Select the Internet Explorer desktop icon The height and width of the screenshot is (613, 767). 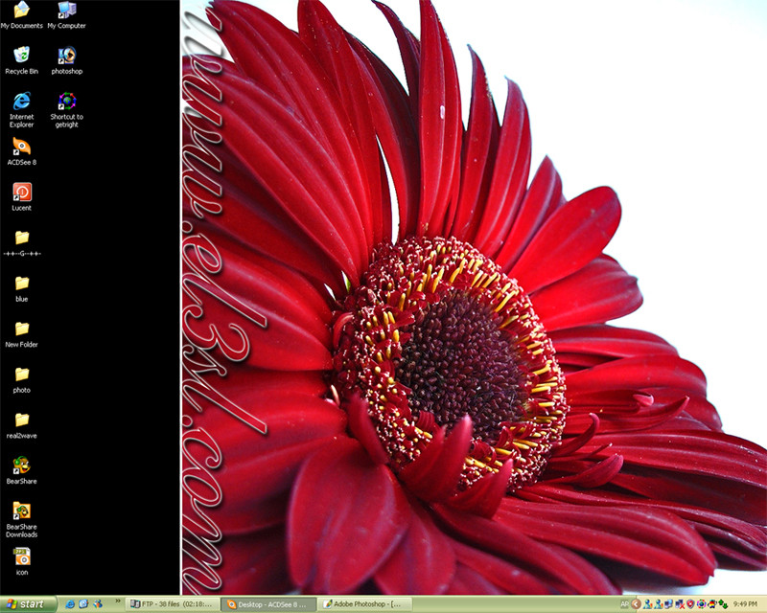21,109
